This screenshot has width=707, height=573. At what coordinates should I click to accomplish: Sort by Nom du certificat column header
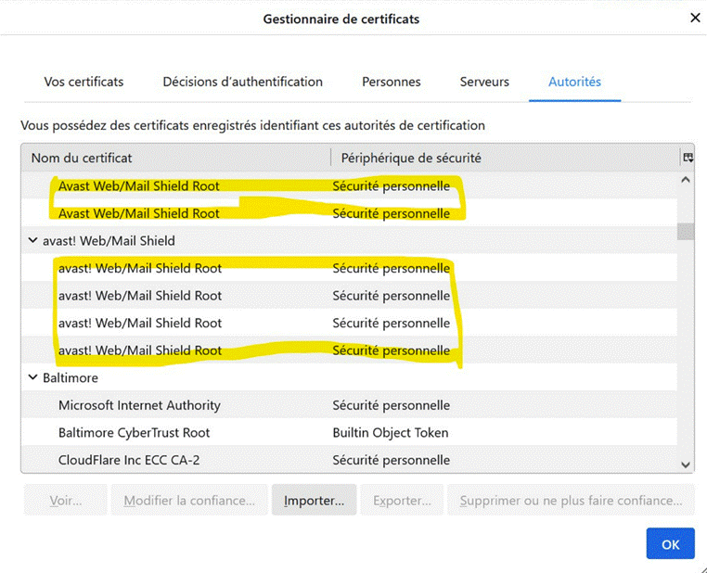coord(176,158)
